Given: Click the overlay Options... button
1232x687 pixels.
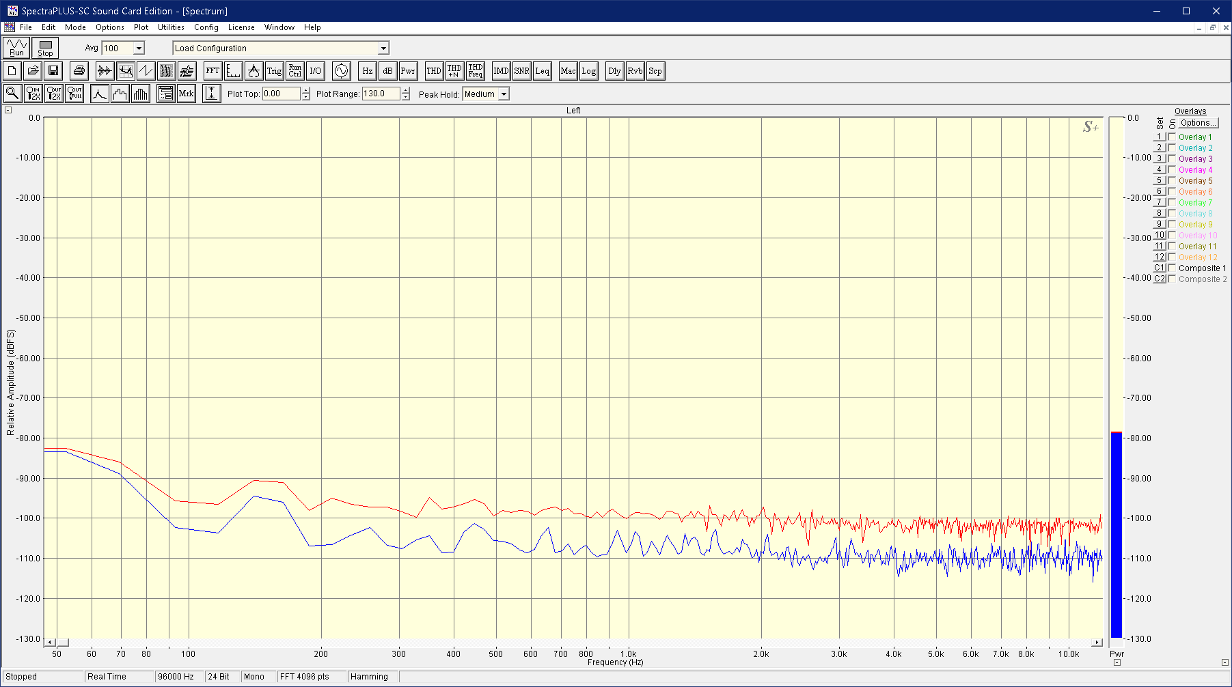Looking at the screenshot, I should (1199, 123).
